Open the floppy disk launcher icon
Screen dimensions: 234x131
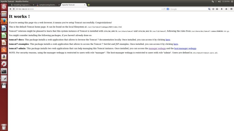[4, 86]
